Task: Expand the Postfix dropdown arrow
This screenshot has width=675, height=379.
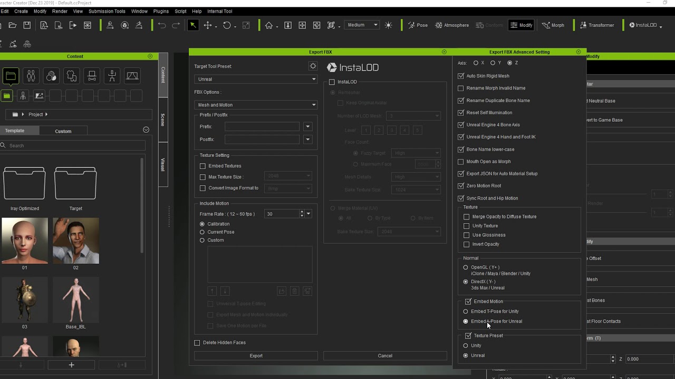Action: pyautogui.click(x=308, y=139)
